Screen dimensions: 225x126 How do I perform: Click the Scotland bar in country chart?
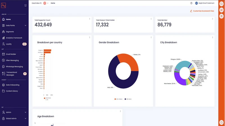point(47,52)
